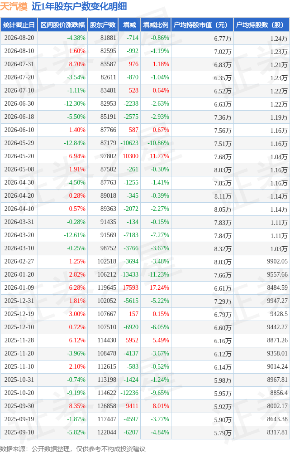Click the 股东户数 column header
The image size is (290, 453).
[x=103, y=25]
